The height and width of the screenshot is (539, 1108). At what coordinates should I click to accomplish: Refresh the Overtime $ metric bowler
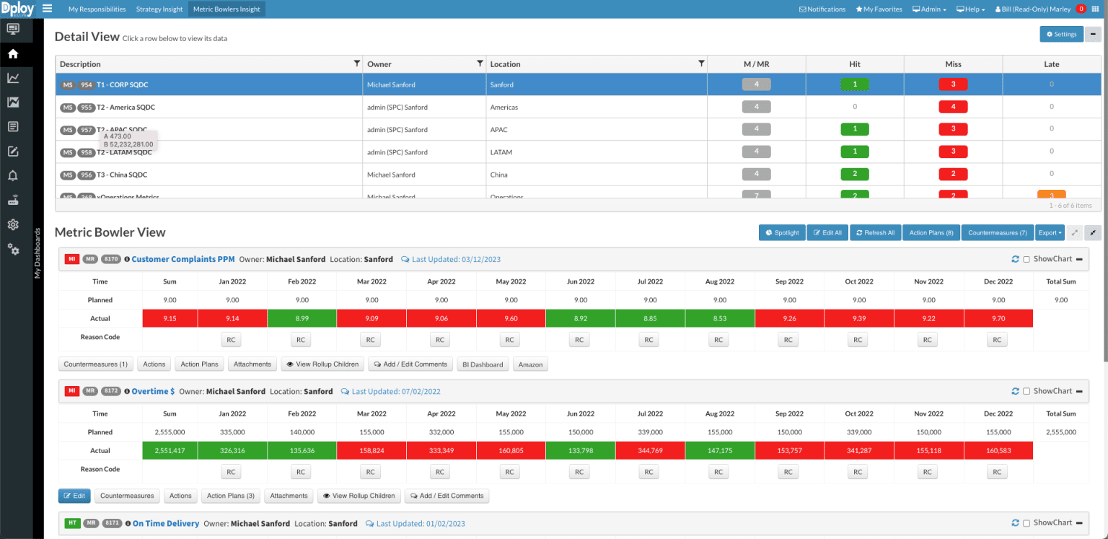[x=1016, y=390]
